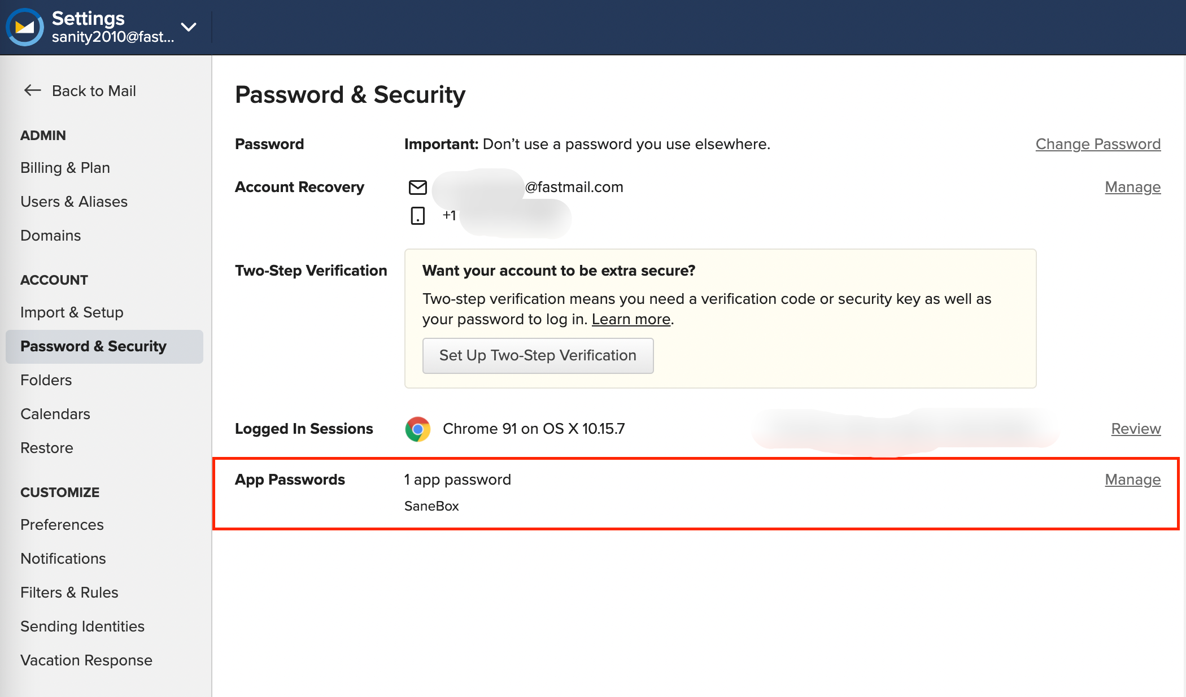1186x697 pixels.
Task: Expand the Settings account dropdown chevron
Action: (x=189, y=27)
